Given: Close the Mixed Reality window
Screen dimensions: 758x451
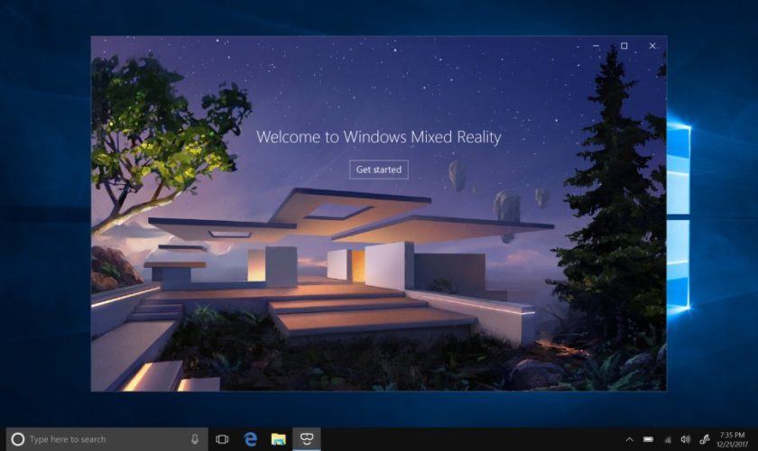Looking at the screenshot, I should pyautogui.click(x=652, y=46).
